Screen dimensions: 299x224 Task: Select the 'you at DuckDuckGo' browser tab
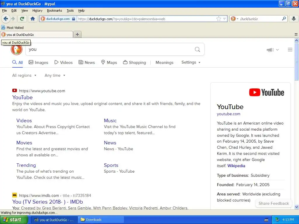(x=36, y=34)
